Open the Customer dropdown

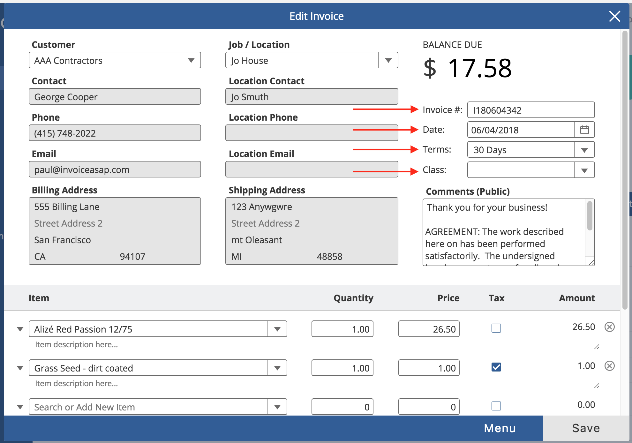(x=191, y=60)
